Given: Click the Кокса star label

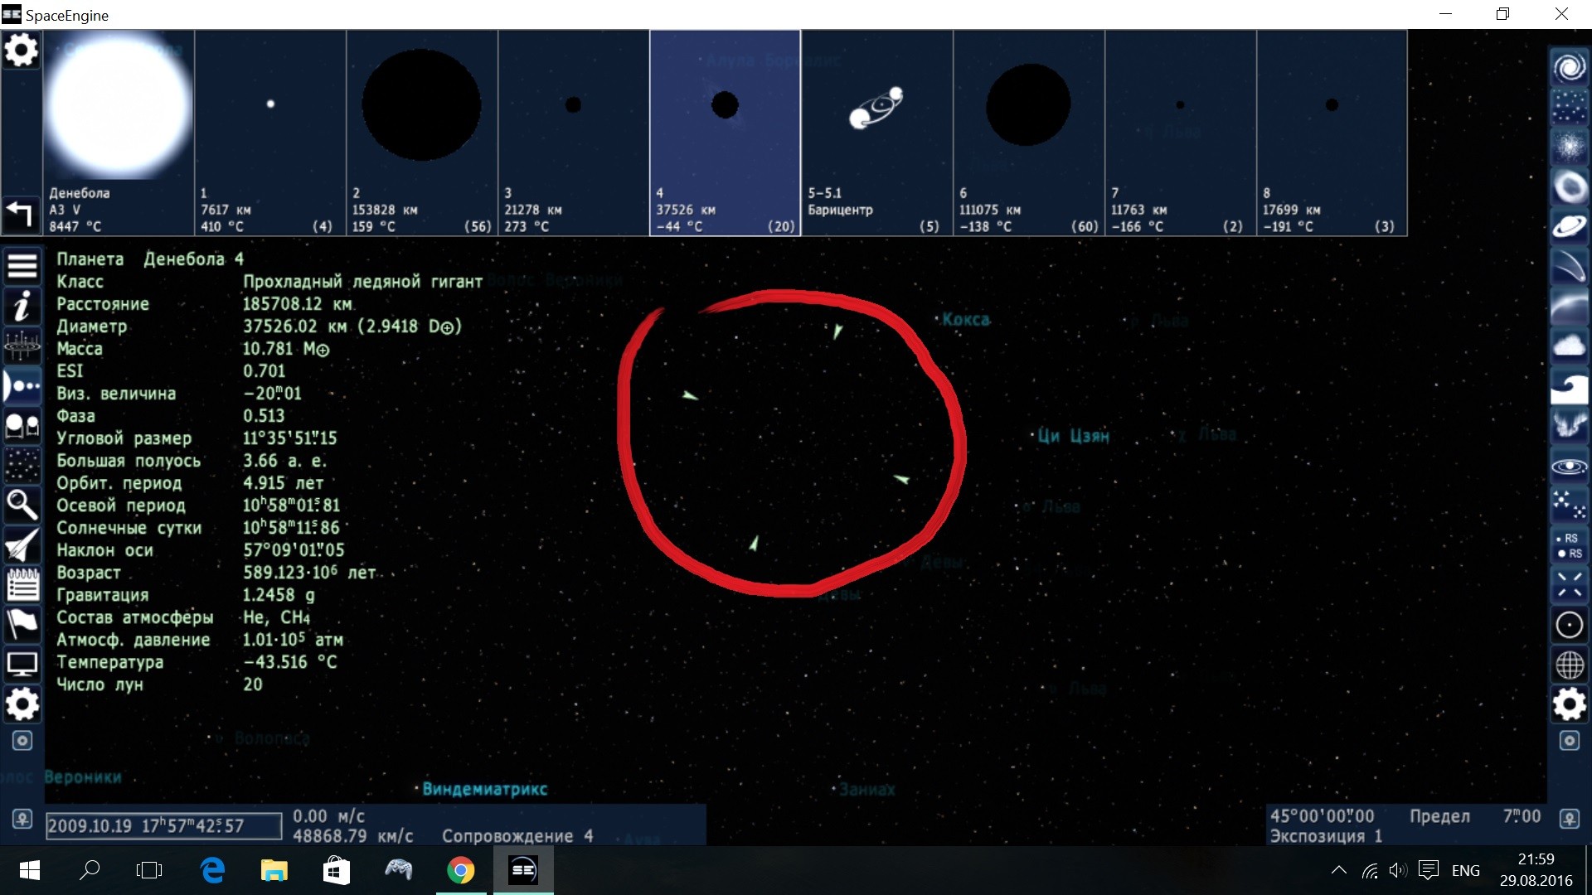Looking at the screenshot, I should coord(966,319).
